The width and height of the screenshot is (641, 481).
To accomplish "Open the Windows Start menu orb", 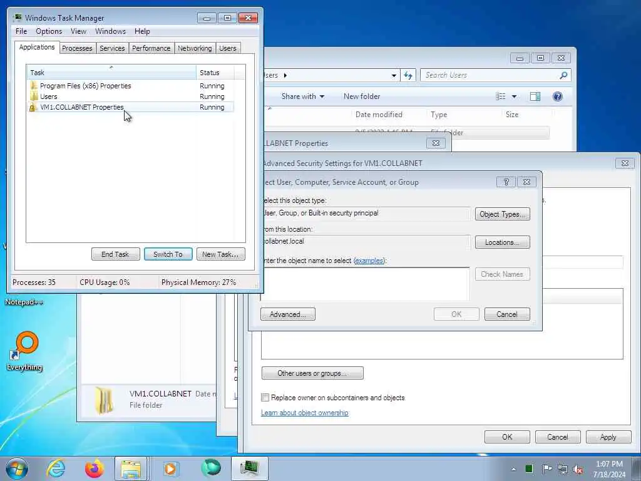I will (17, 468).
